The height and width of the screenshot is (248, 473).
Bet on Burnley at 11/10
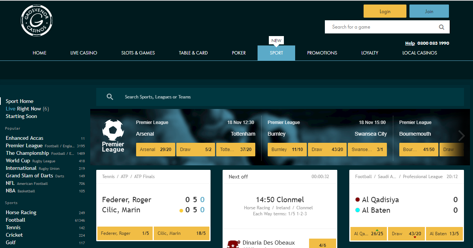tap(287, 150)
